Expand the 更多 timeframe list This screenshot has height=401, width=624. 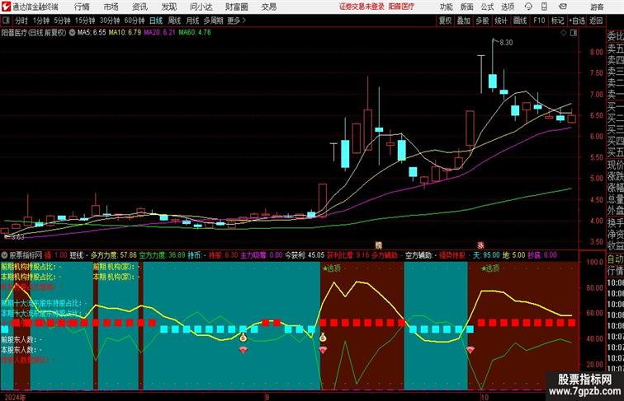coord(236,21)
